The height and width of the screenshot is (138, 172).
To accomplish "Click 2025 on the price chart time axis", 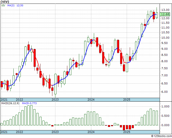I will (127, 100).
